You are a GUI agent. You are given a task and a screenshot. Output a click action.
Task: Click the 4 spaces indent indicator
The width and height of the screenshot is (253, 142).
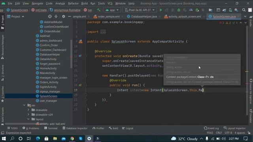pyautogui.click(x=240, y=133)
